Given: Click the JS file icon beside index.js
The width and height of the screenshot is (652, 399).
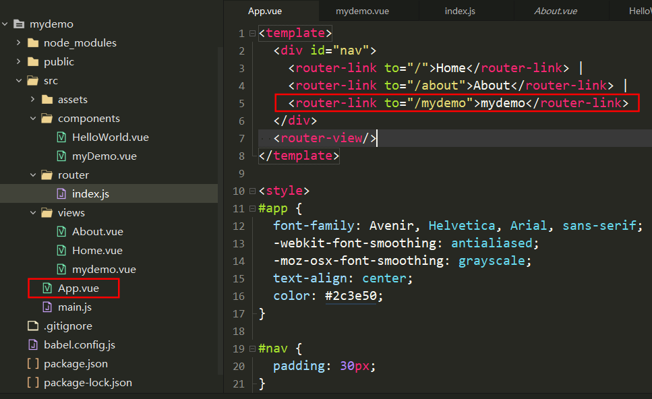Looking at the screenshot, I should point(61,194).
